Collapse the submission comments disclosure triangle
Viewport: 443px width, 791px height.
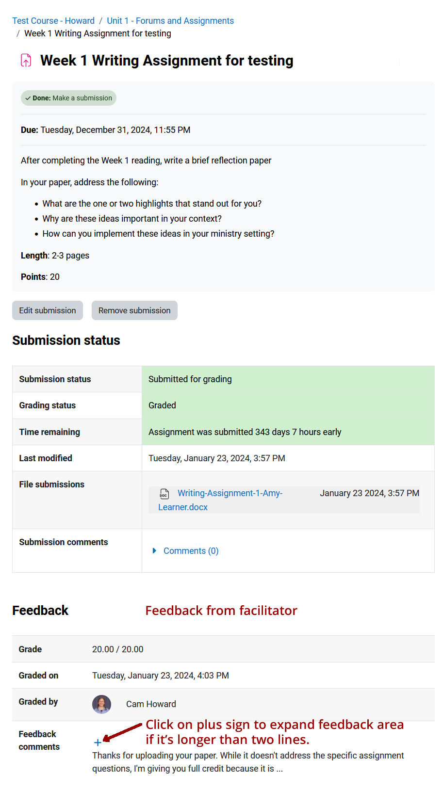point(154,550)
